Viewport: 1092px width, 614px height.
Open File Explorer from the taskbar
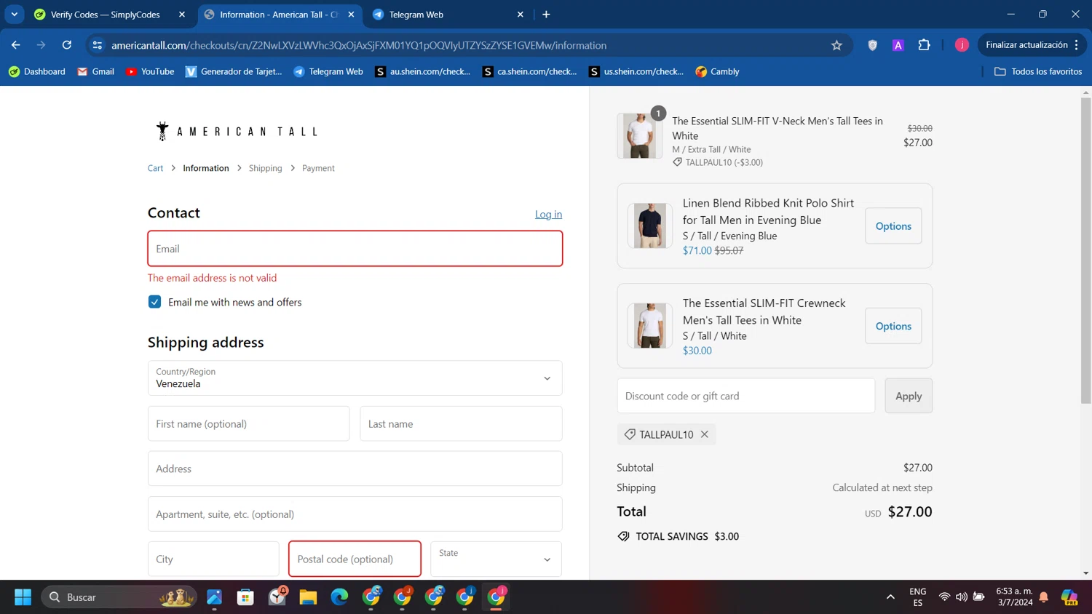308,597
